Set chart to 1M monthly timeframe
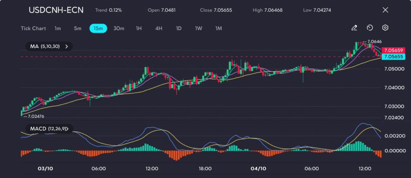Image resolution: width=411 pixels, height=178 pixels. click(219, 28)
